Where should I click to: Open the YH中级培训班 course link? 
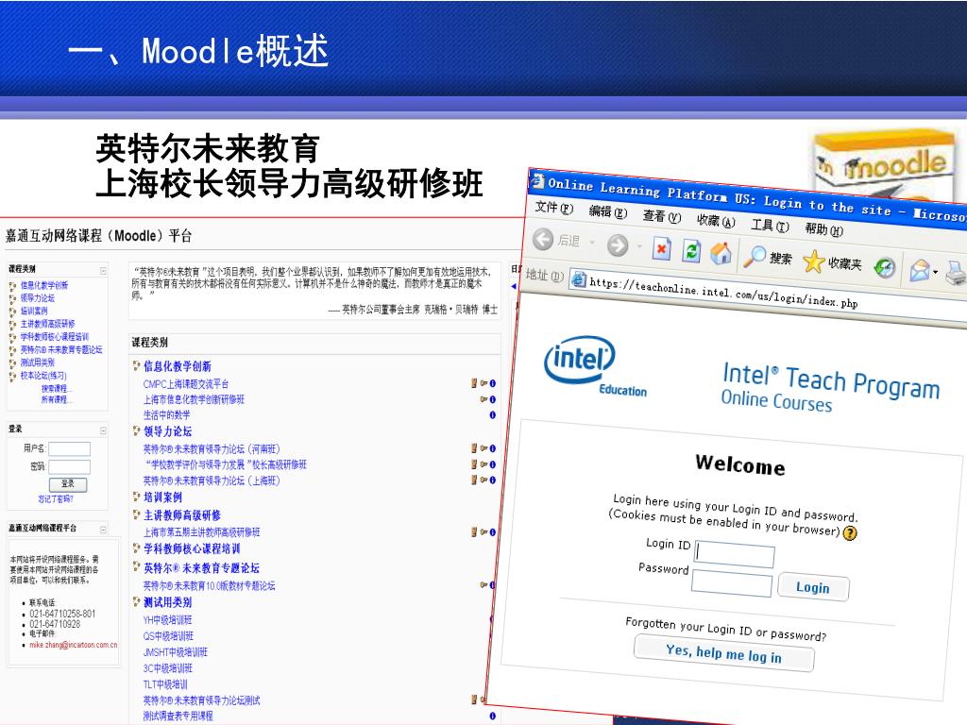tap(168, 619)
